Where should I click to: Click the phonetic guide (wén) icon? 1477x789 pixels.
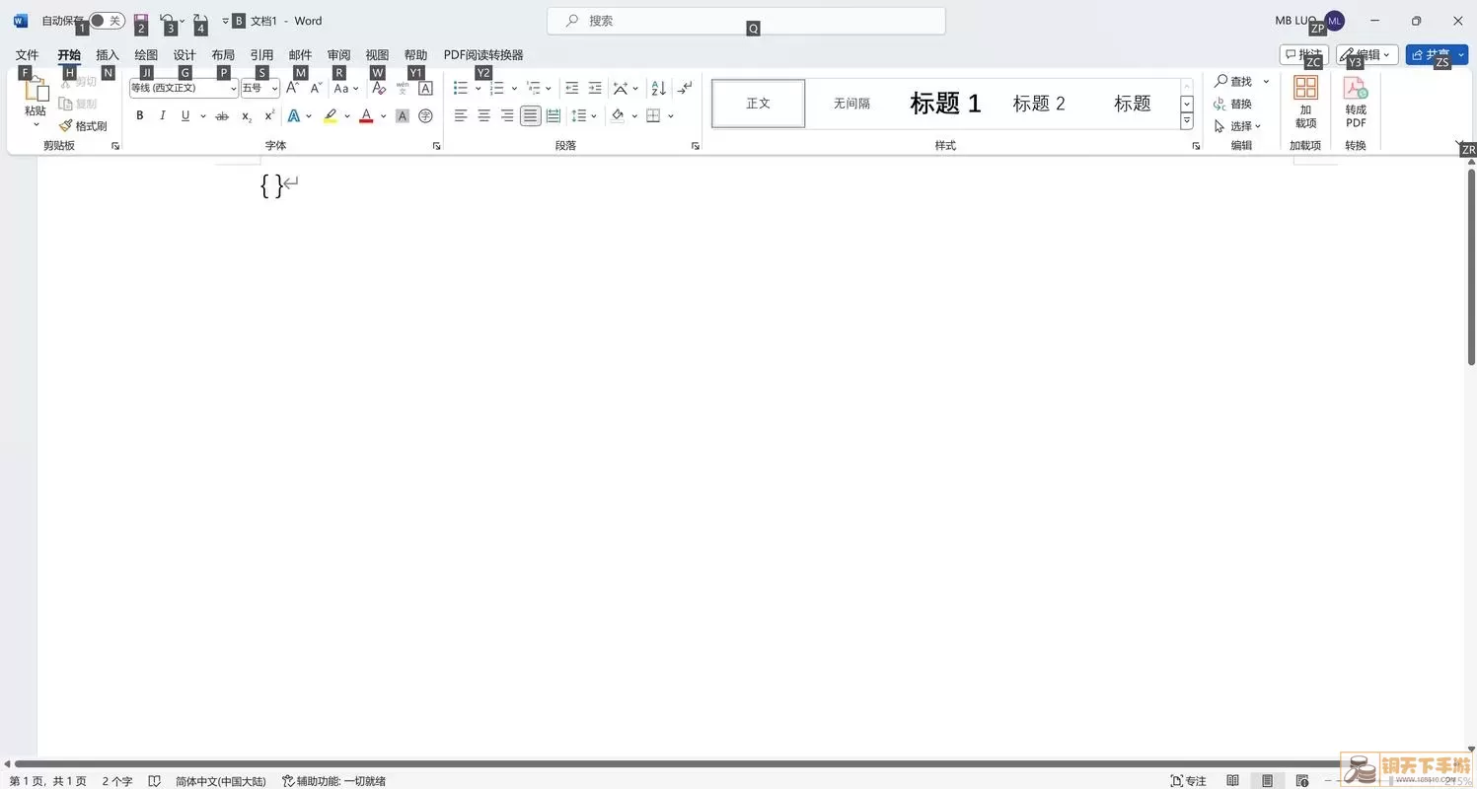[403, 88]
